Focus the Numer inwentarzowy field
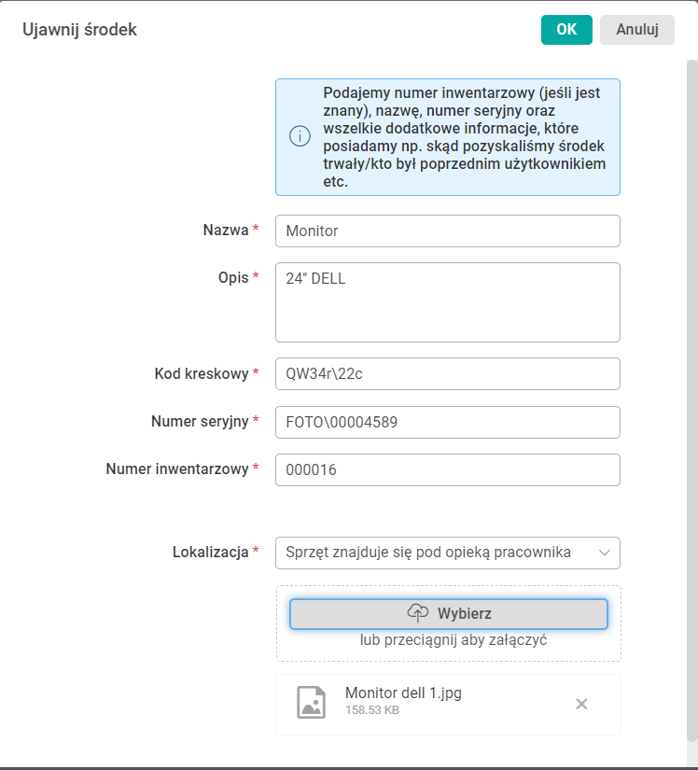The height and width of the screenshot is (770, 698). point(447,470)
